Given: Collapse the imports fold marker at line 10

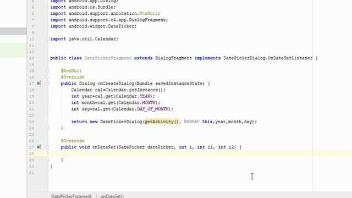Looking at the screenshot, I should click(x=48, y=39).
